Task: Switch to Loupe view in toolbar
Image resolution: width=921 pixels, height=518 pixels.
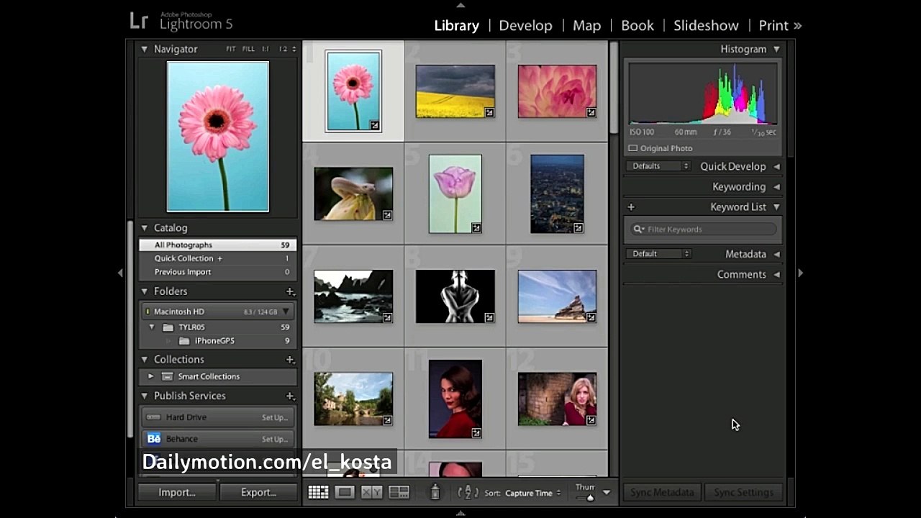Action: [345, 492]
